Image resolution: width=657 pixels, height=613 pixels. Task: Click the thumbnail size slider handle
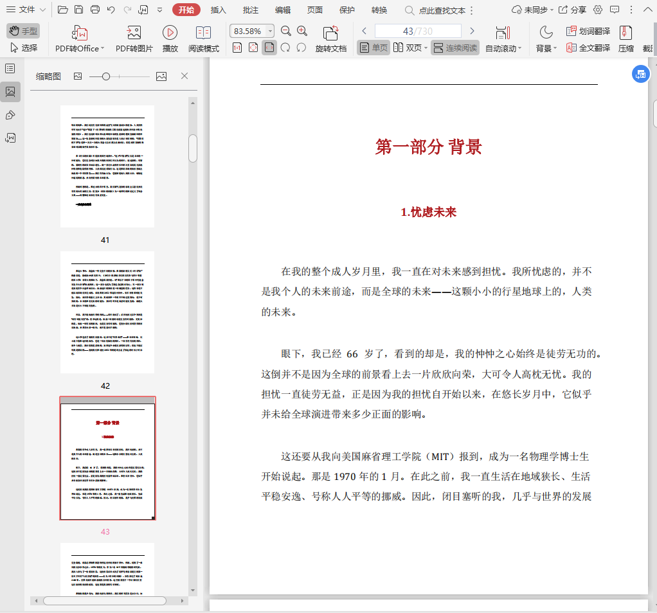point(106,76)
